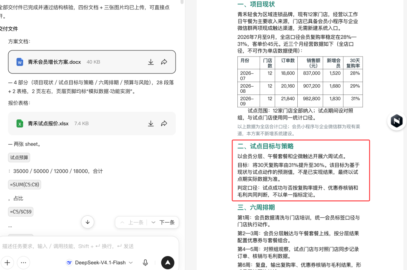Viewport: 407px width, 270px height.
Task: Select the 1,830 new members cell
Action: pyautogui.click(x=333, y=101)
